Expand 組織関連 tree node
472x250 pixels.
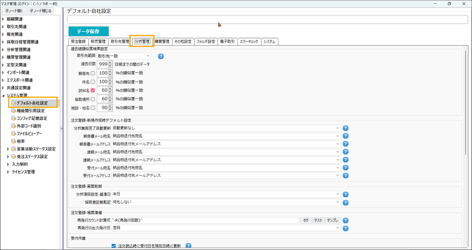click(3, 19)
